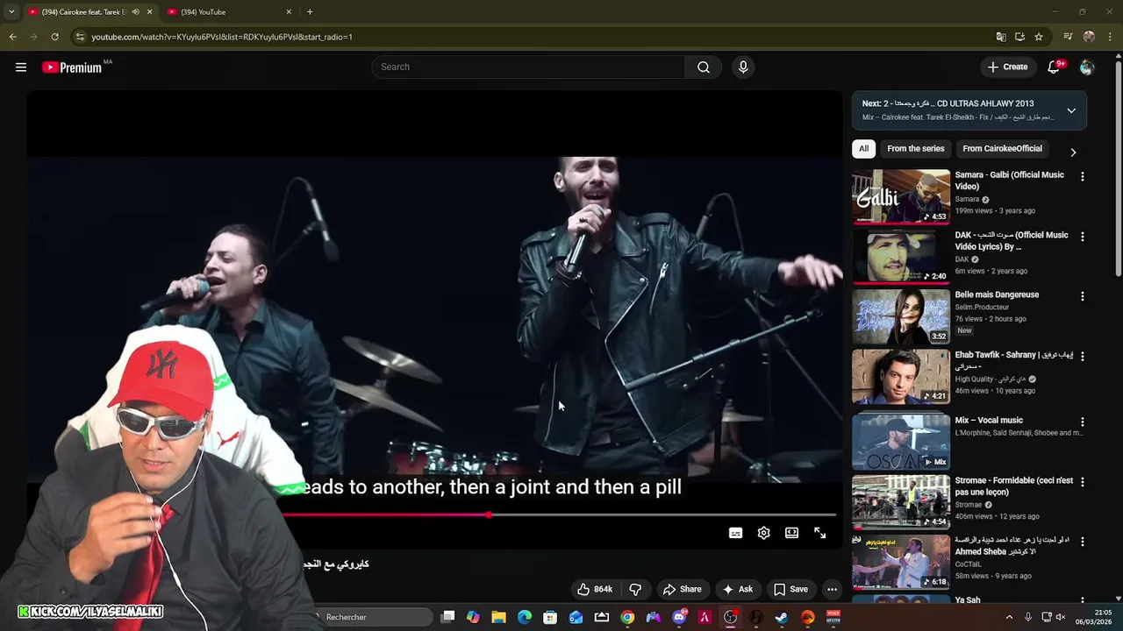This screenshot has width=1123, height=631.
Task: Open DAK video thumbnail
Action: coord(901,257)
